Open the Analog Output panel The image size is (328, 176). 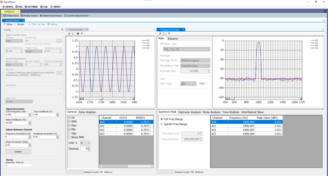pos(29,16)
